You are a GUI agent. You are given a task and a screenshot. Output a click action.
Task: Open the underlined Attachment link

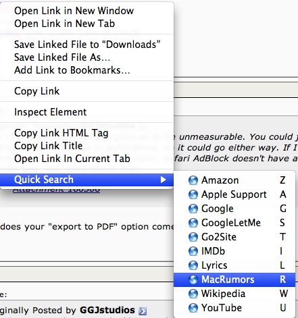pos(56,190)
